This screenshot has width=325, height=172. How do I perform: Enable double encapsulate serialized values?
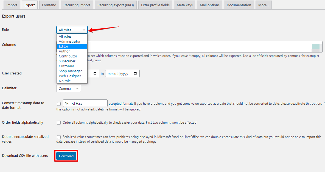click(59, 137)
